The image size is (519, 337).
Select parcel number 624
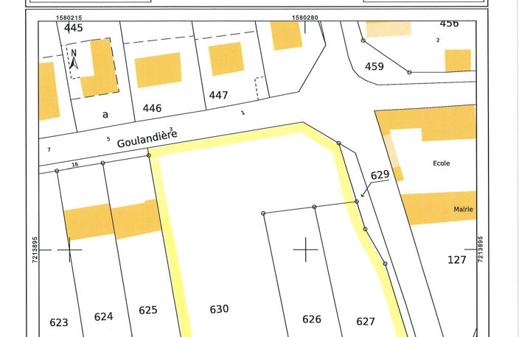pos(104,316)
